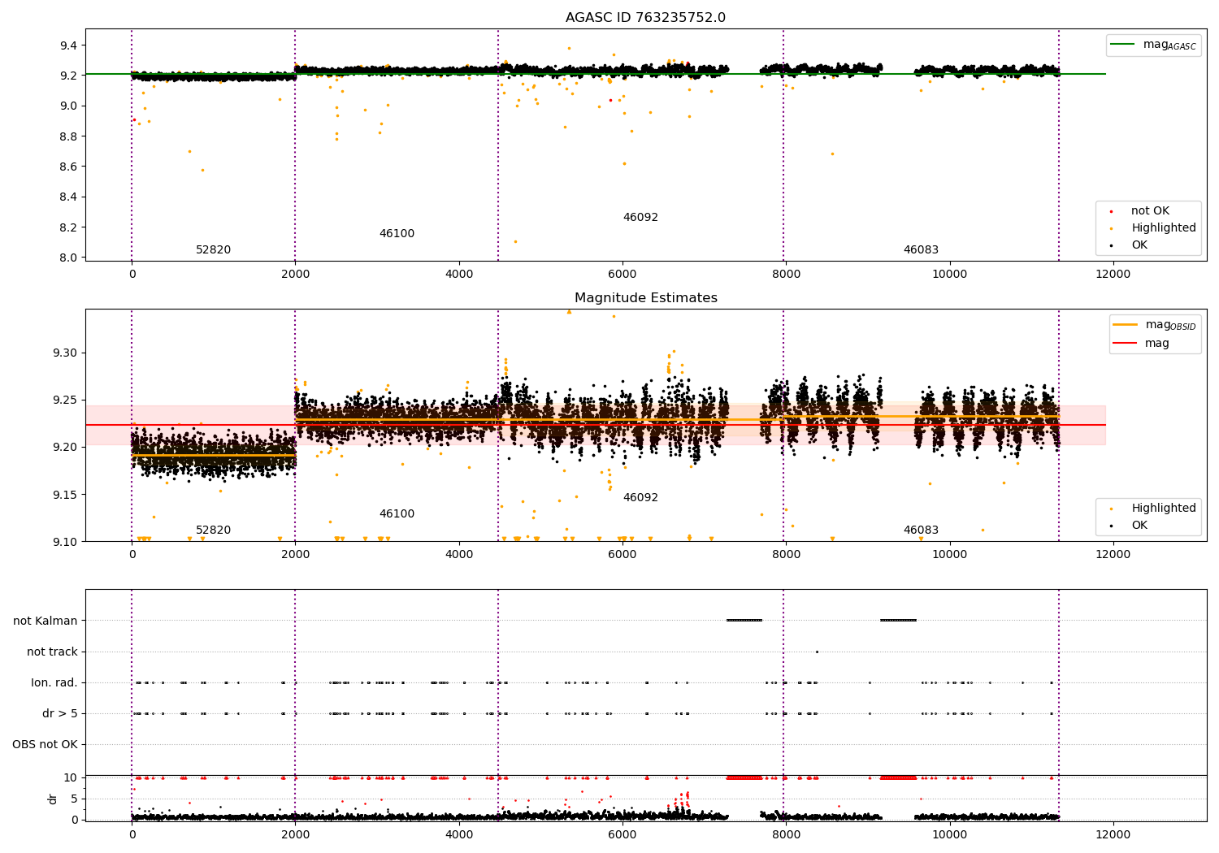1219x853 pixels.
Task: Click the 'AGASC ID 763235752.0' plot title
Action: click(x=645, y=18)
